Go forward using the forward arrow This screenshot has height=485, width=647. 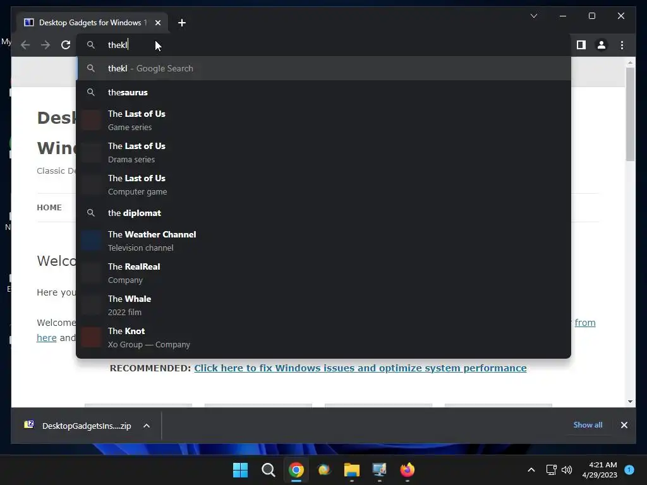(x=45, y=45)
